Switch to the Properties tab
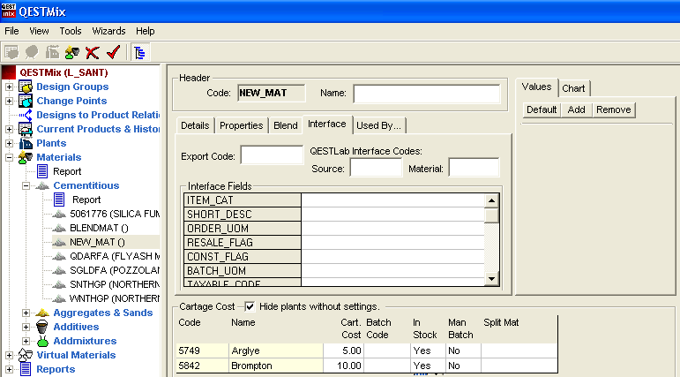 (x=241, y=125)
